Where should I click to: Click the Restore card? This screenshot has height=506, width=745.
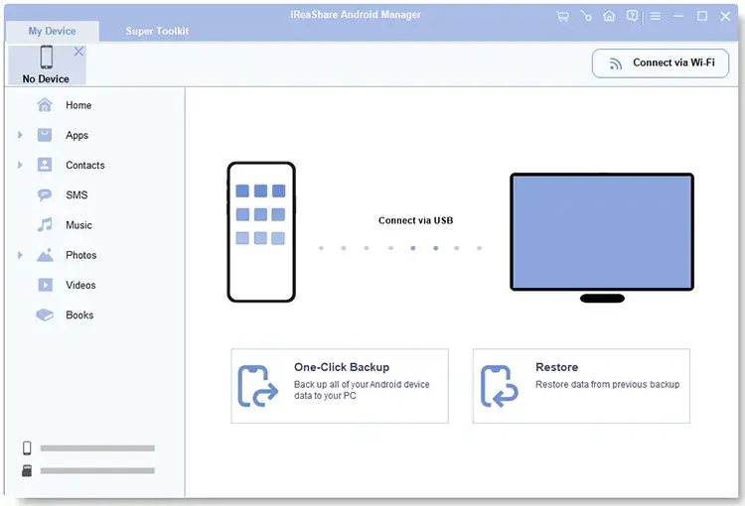(581, 386)
